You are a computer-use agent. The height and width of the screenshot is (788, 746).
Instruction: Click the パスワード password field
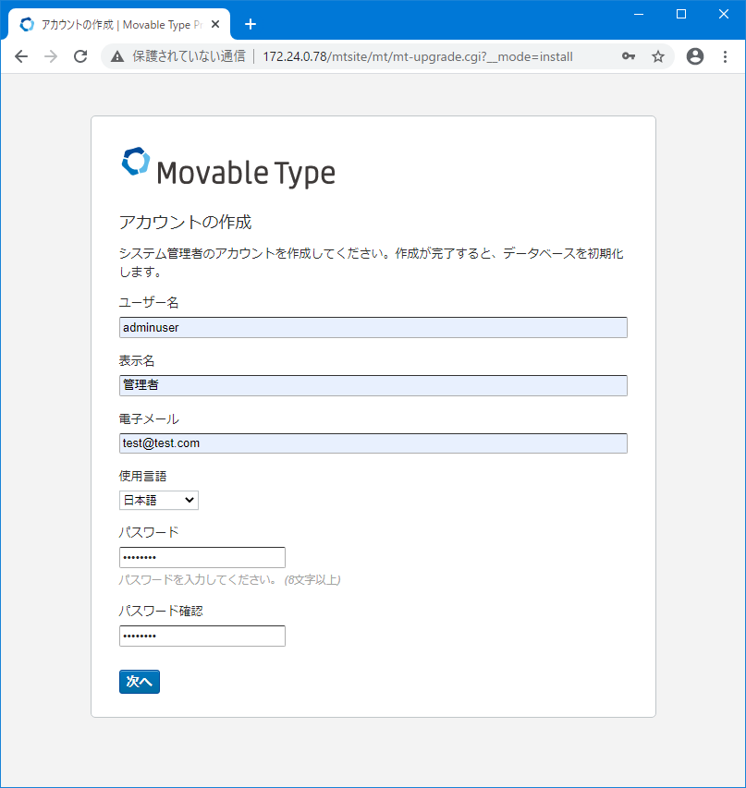coord(202,557)
